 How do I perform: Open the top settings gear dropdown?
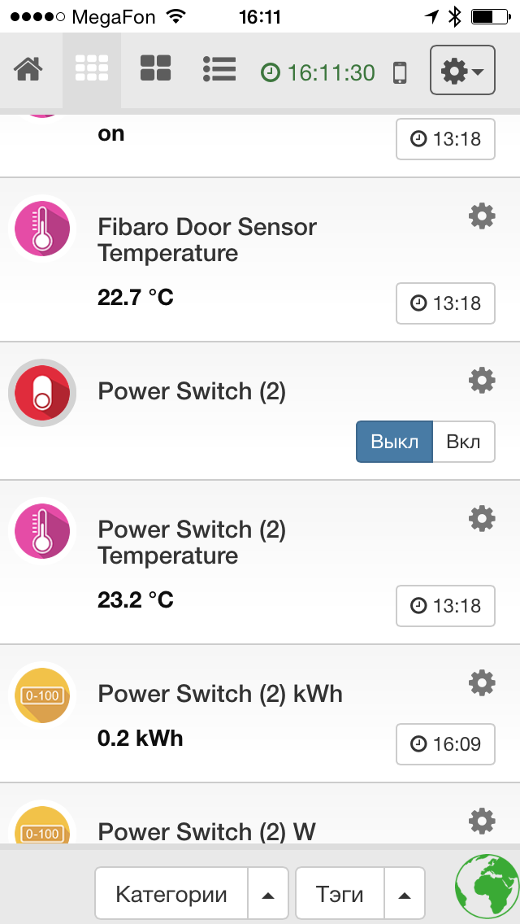click(462, 71)
